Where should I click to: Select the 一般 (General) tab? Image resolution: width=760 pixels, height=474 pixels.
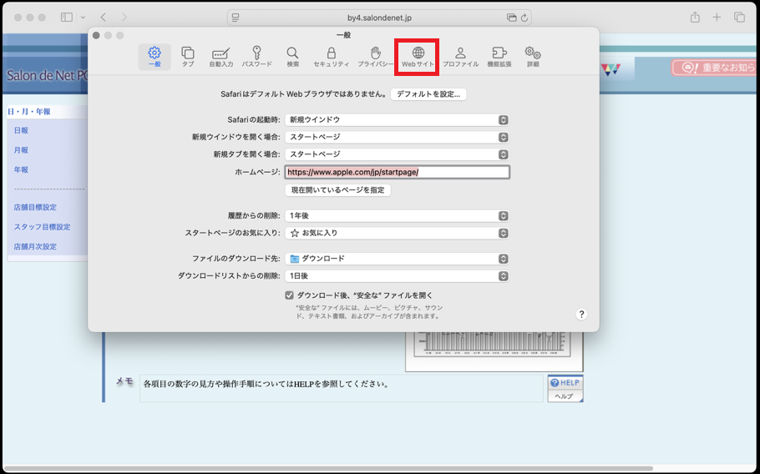(155, 56)
